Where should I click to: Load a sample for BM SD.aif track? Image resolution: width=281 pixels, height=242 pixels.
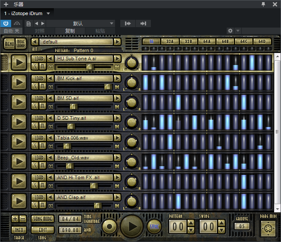[38, 98]
